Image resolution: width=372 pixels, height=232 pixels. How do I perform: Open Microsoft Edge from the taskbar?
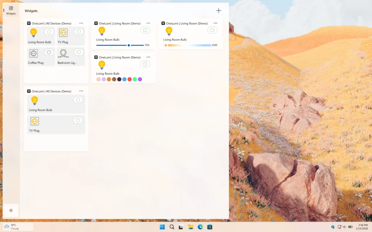point(200,227)
